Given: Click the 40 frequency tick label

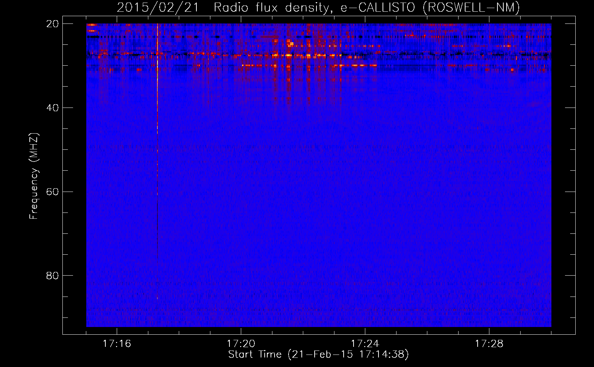Looking at the screenshot, I should [52, 108].
